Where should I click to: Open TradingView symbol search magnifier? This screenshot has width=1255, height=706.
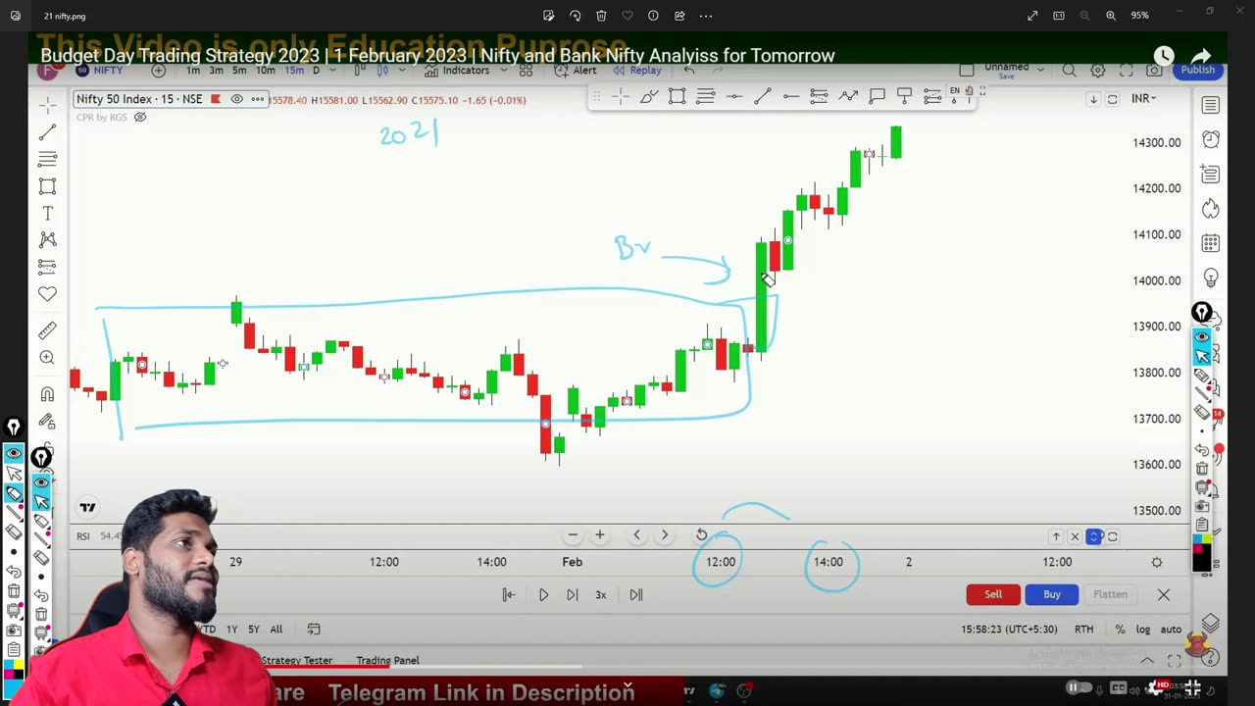(1069, 71)
